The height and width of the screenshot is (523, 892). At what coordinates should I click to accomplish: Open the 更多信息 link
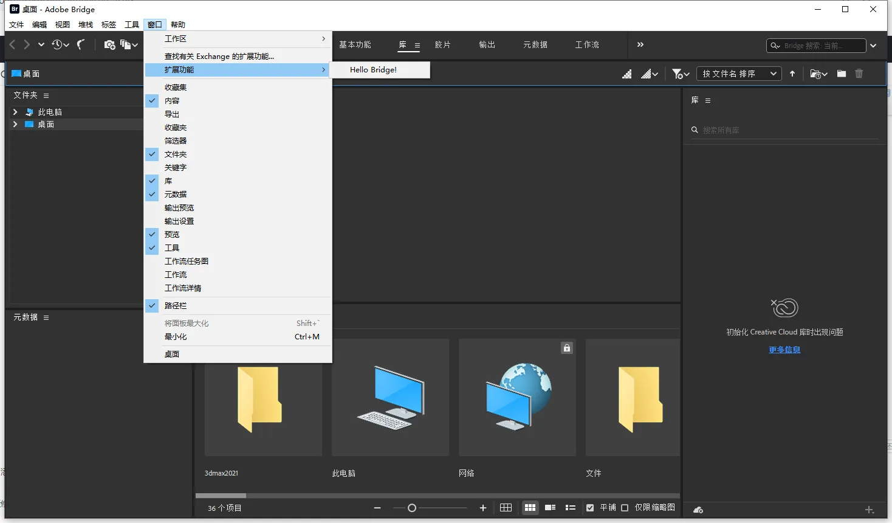tap(784, 350)
